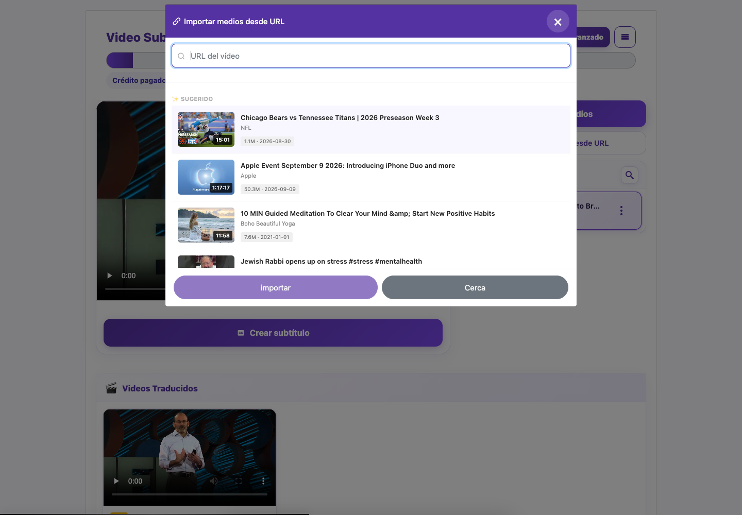Select the Jewish Rabbi video thumbnail
Screen dimensions: 742x515
click(x=206, y=262)
